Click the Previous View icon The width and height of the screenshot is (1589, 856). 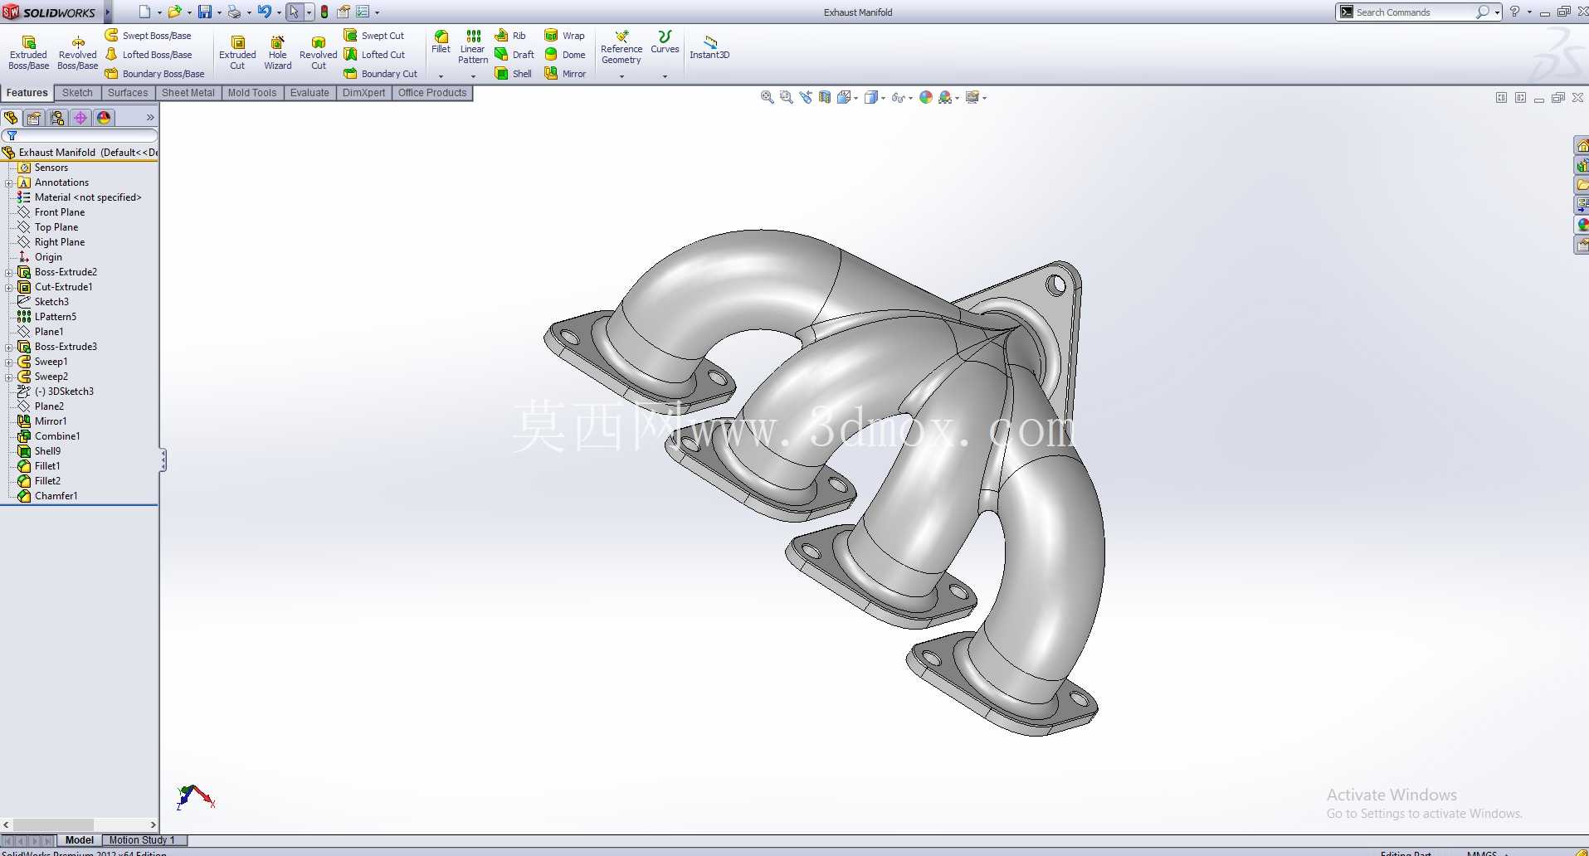point(806,98)
